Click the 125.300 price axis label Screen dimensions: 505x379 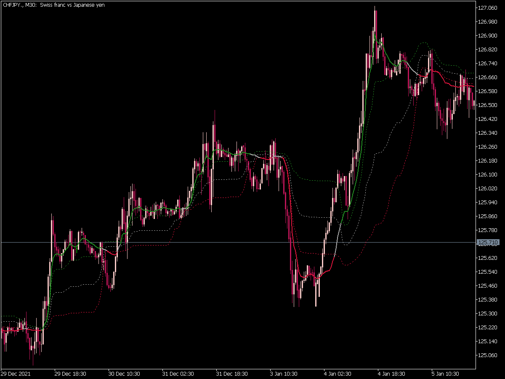[x=487, y=314]
